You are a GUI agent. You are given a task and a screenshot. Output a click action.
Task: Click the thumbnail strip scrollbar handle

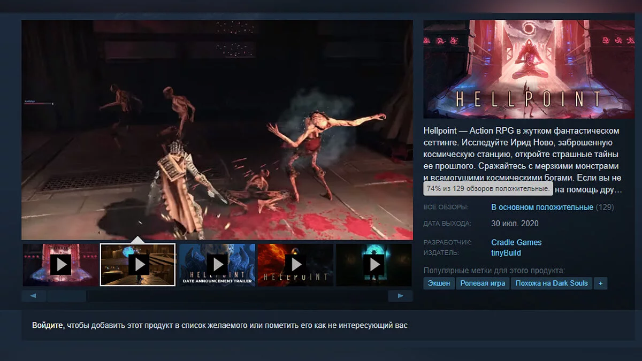tap(67, 296)
